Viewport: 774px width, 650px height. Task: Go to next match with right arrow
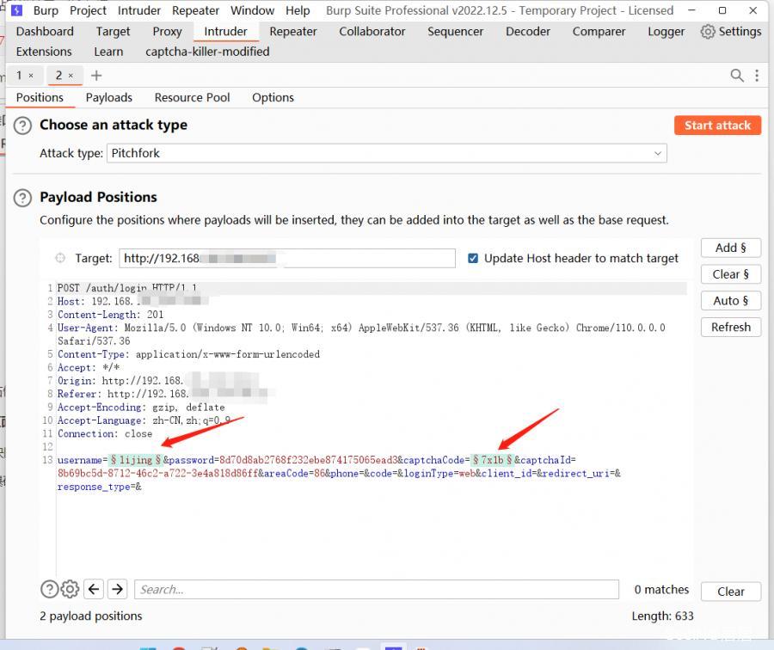[118, 589]
